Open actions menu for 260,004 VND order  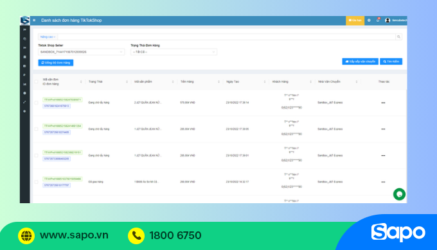383,182
